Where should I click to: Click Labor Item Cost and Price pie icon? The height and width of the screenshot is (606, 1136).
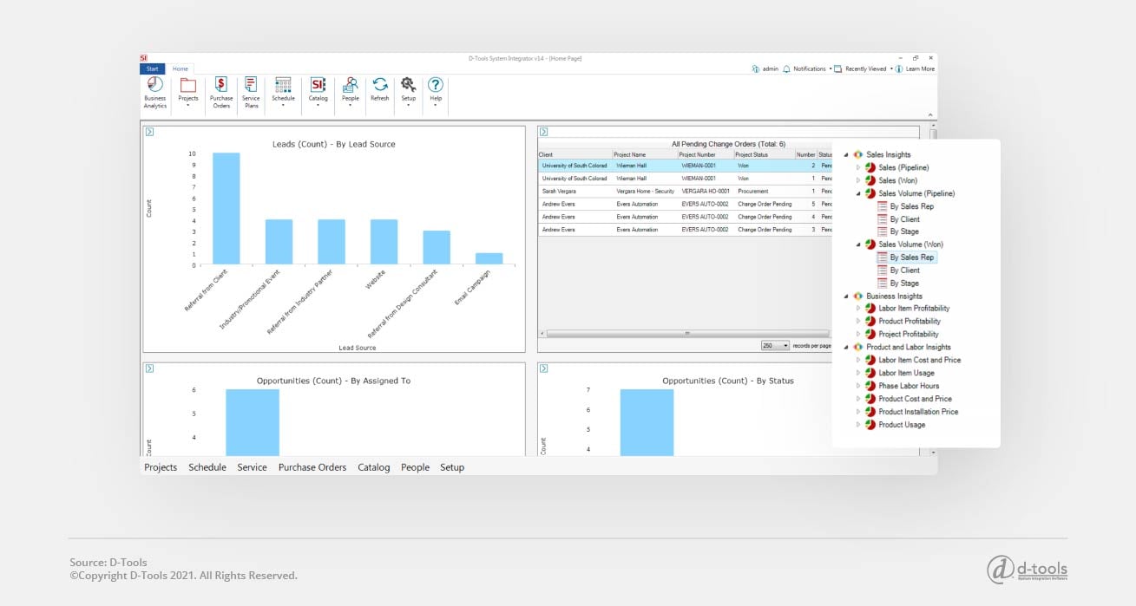tap(870, 360)
